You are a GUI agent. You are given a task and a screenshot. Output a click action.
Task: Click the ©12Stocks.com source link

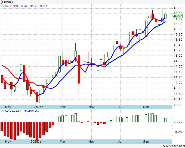click(x=174, y=146)
